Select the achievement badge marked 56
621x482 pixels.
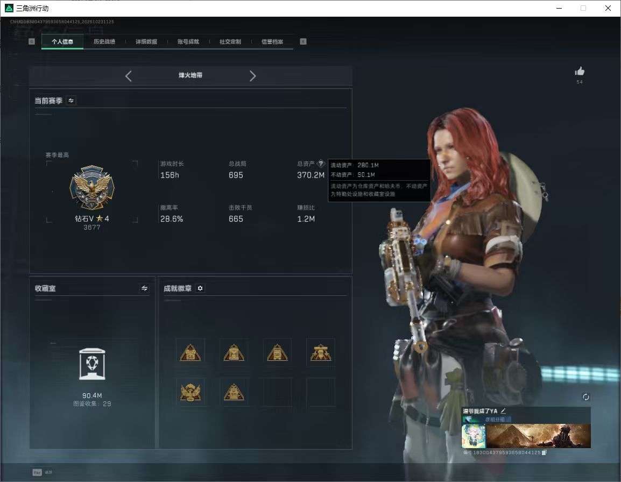point(190,352)
